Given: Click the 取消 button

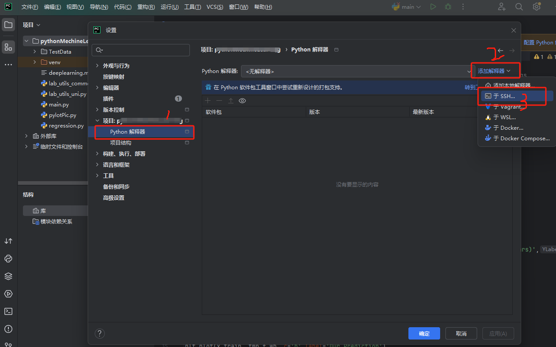Looking at the screenshot, I should pos(461,333).
